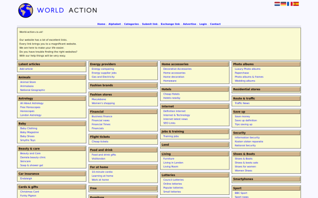Open the Cheap tickets link
This screenshot has height=198, width=318.
click(x=100, y=142)
